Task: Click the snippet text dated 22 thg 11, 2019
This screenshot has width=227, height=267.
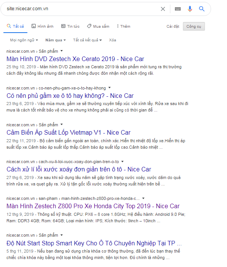Action: tap(96, 144)
